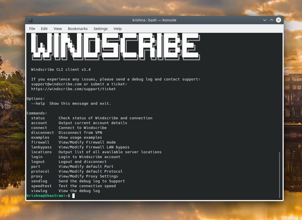This screenshot has height=220, width=302.
Task: Open the Help menu
Action: 118,29
